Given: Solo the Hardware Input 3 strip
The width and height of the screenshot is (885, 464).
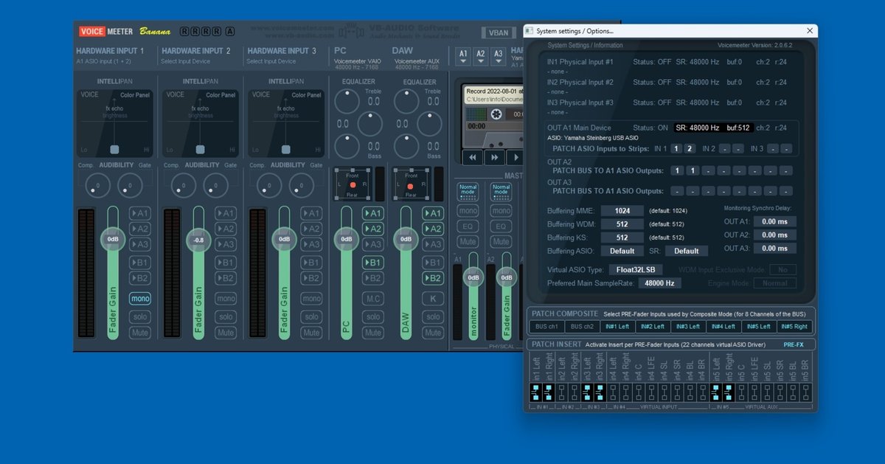Looking at the screenshot, I should pos(311,316).
